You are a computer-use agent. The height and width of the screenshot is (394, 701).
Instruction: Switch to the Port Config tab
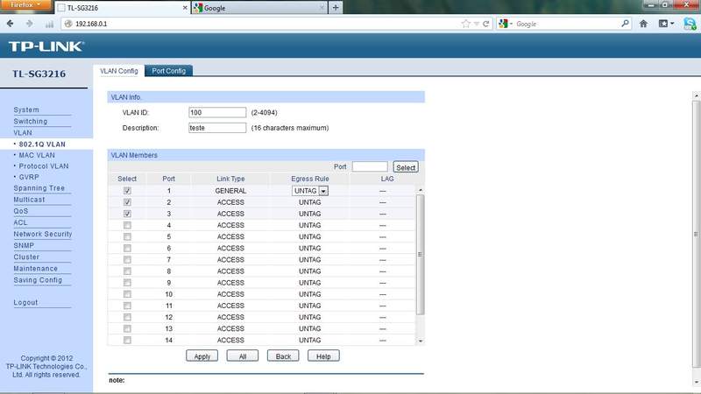tap(168, 70)
